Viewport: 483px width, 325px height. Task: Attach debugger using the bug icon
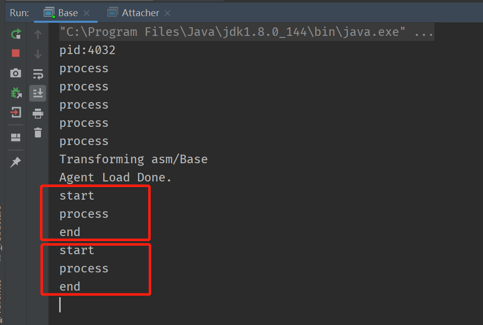point(16,92)
